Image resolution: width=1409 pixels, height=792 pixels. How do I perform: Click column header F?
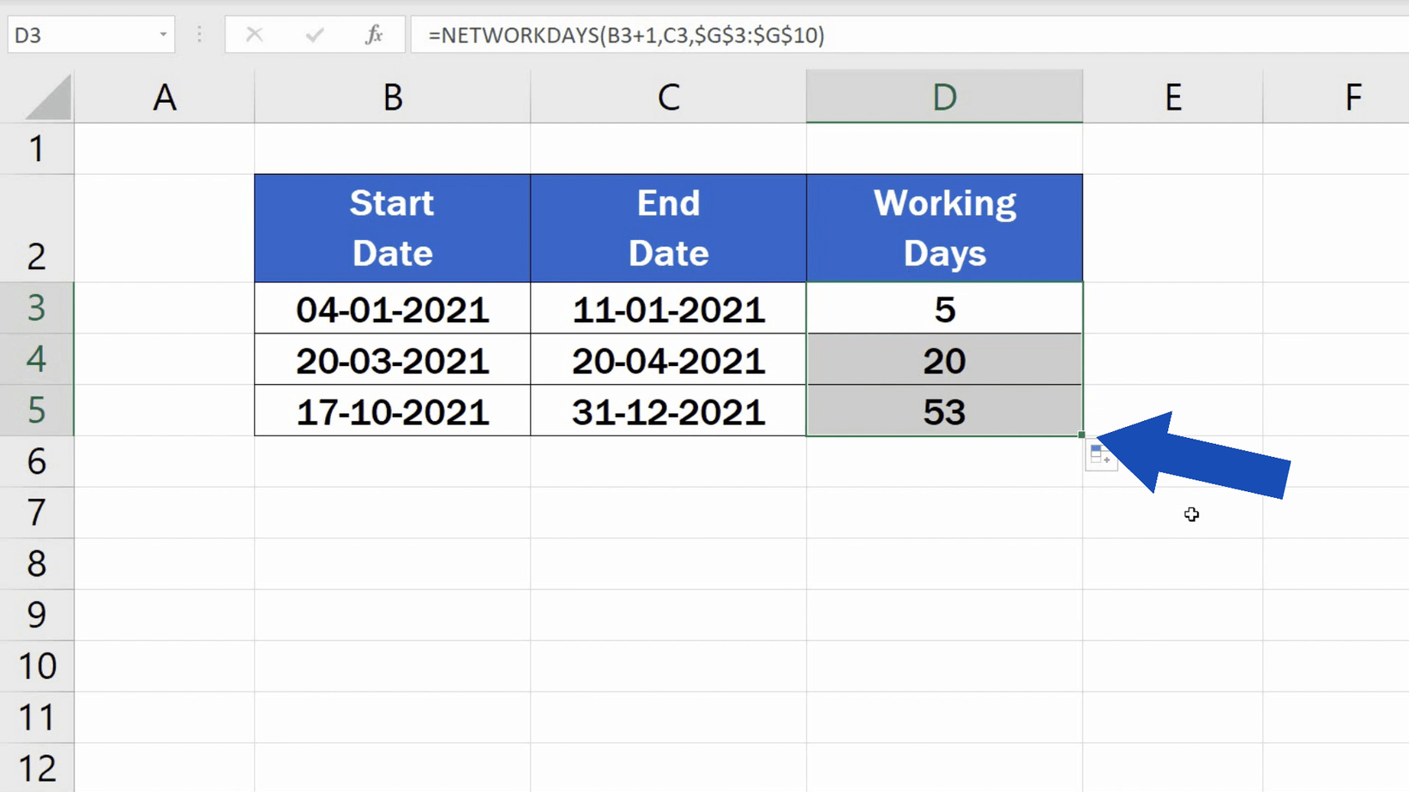click(1353, 96)
